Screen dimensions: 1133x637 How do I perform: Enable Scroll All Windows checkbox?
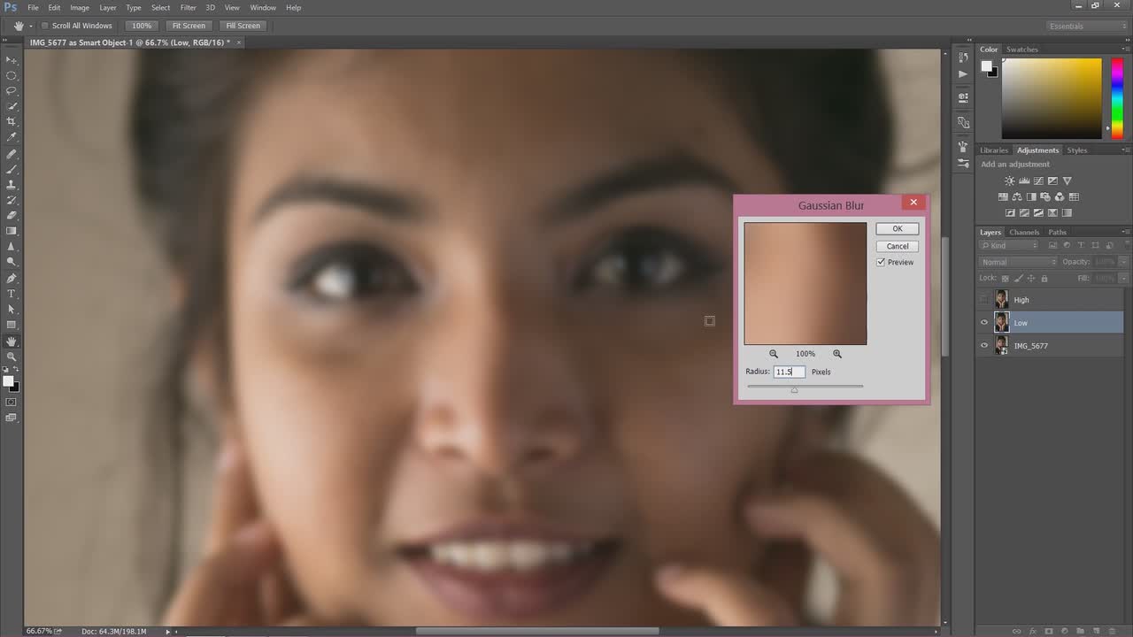click(45, 26)
